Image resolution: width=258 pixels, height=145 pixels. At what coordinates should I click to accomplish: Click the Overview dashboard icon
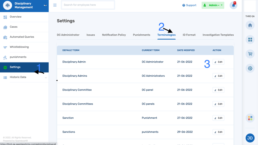pos(5,17)
